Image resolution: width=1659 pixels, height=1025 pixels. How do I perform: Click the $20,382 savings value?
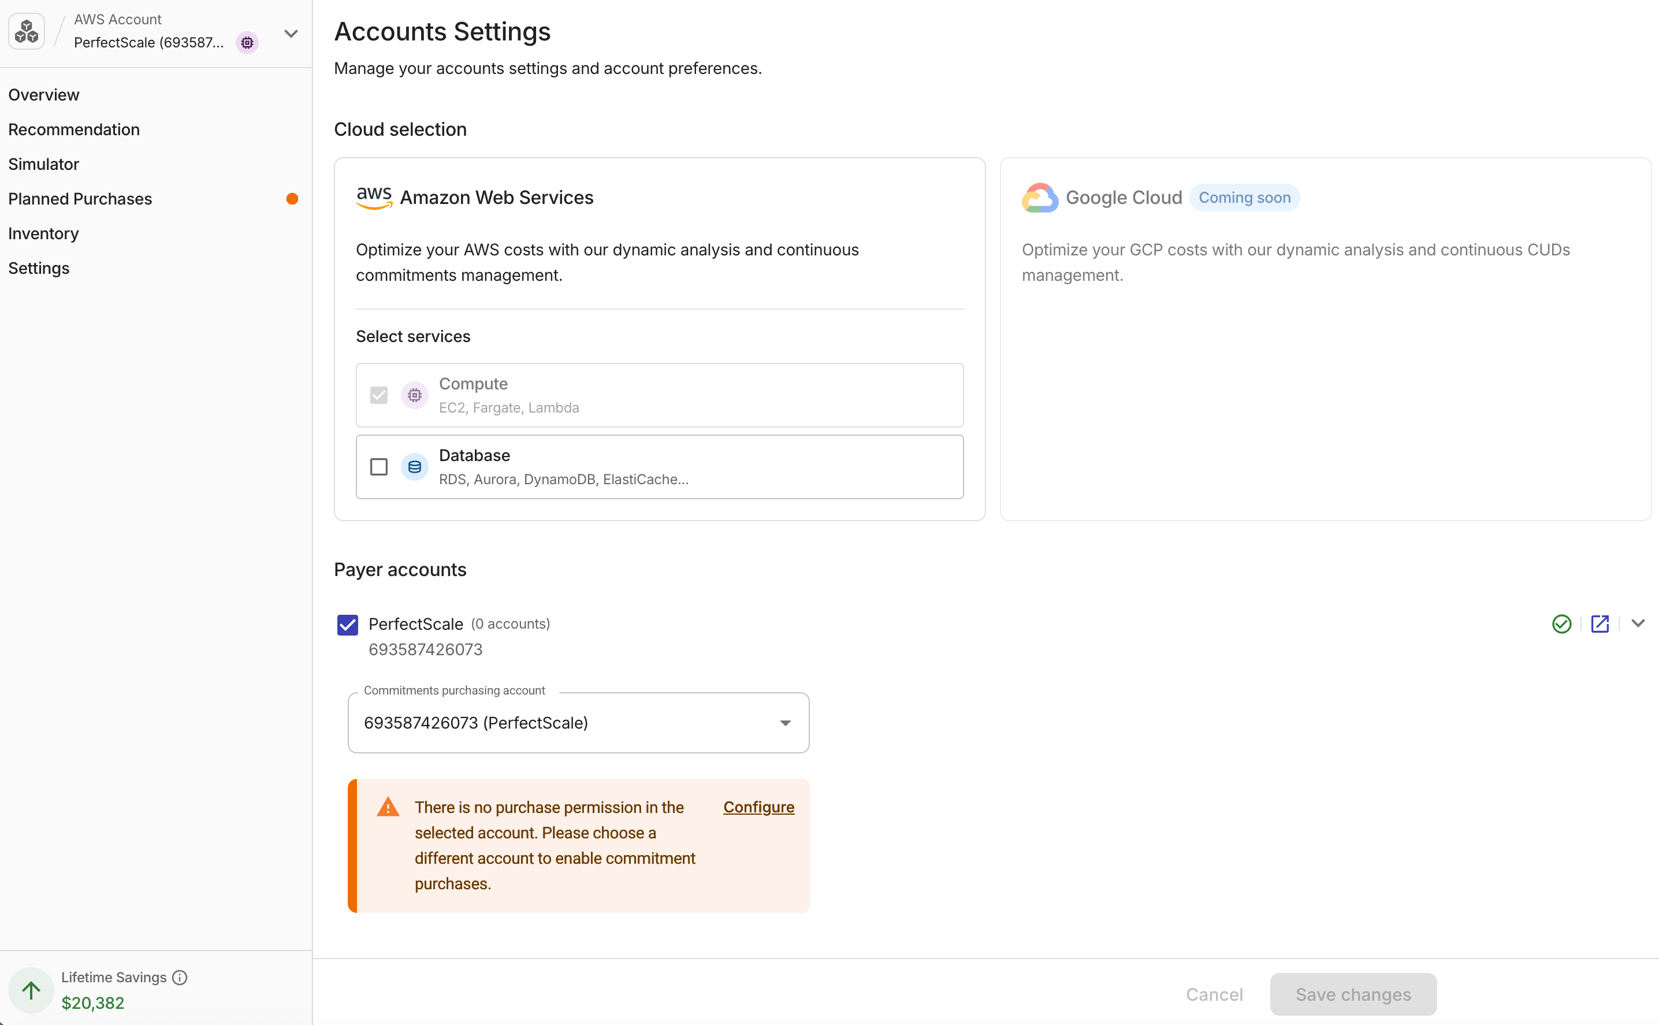(x=93, y=1002)
